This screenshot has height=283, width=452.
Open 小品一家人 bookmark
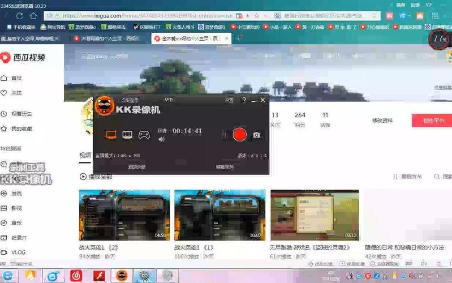click(x=277, y=27)
